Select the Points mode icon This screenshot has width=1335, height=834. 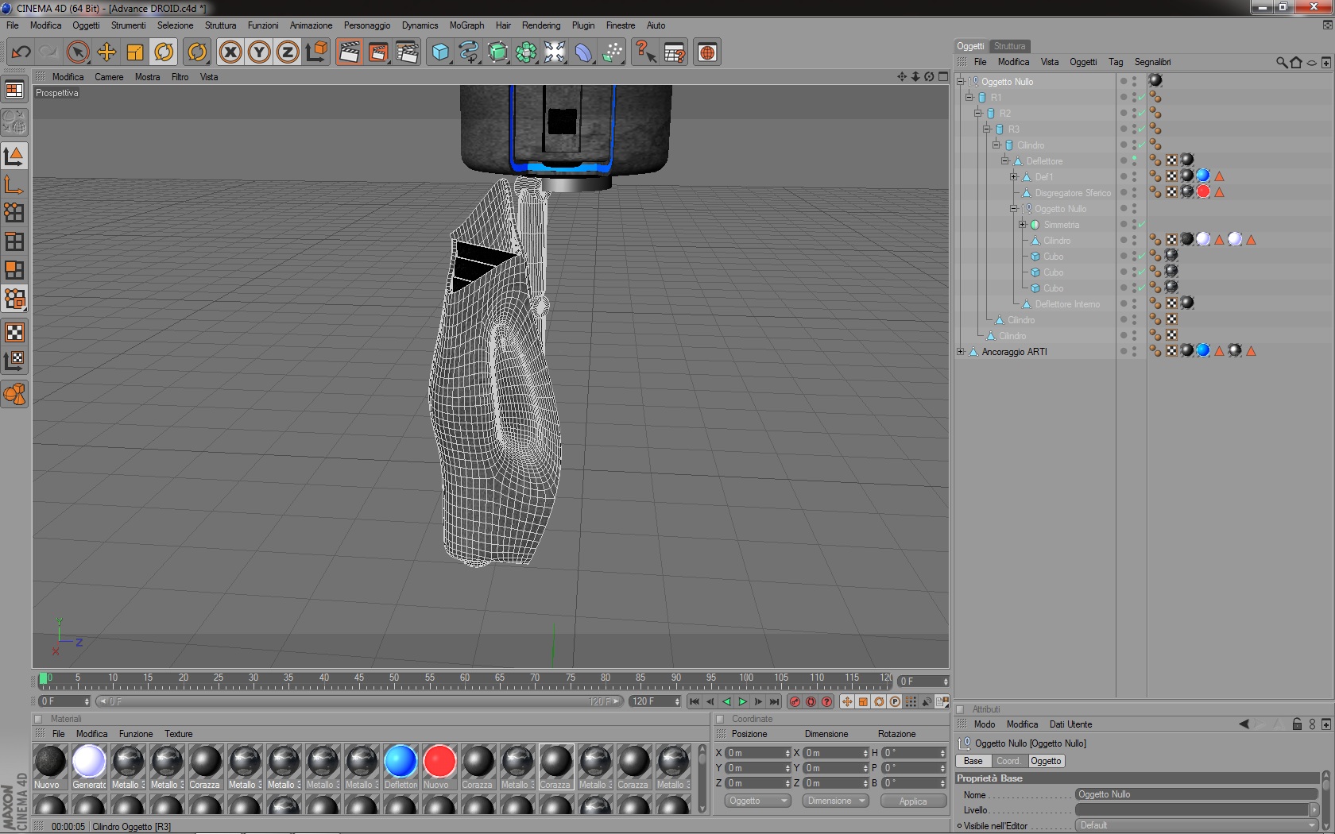(14, 213)
